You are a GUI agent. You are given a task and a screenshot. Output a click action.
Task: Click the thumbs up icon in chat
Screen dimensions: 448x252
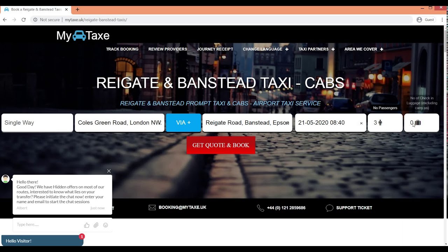(87, 225)
